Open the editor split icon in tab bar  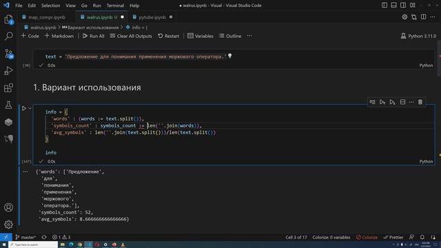pyautogui.click(x=423, y=17)
